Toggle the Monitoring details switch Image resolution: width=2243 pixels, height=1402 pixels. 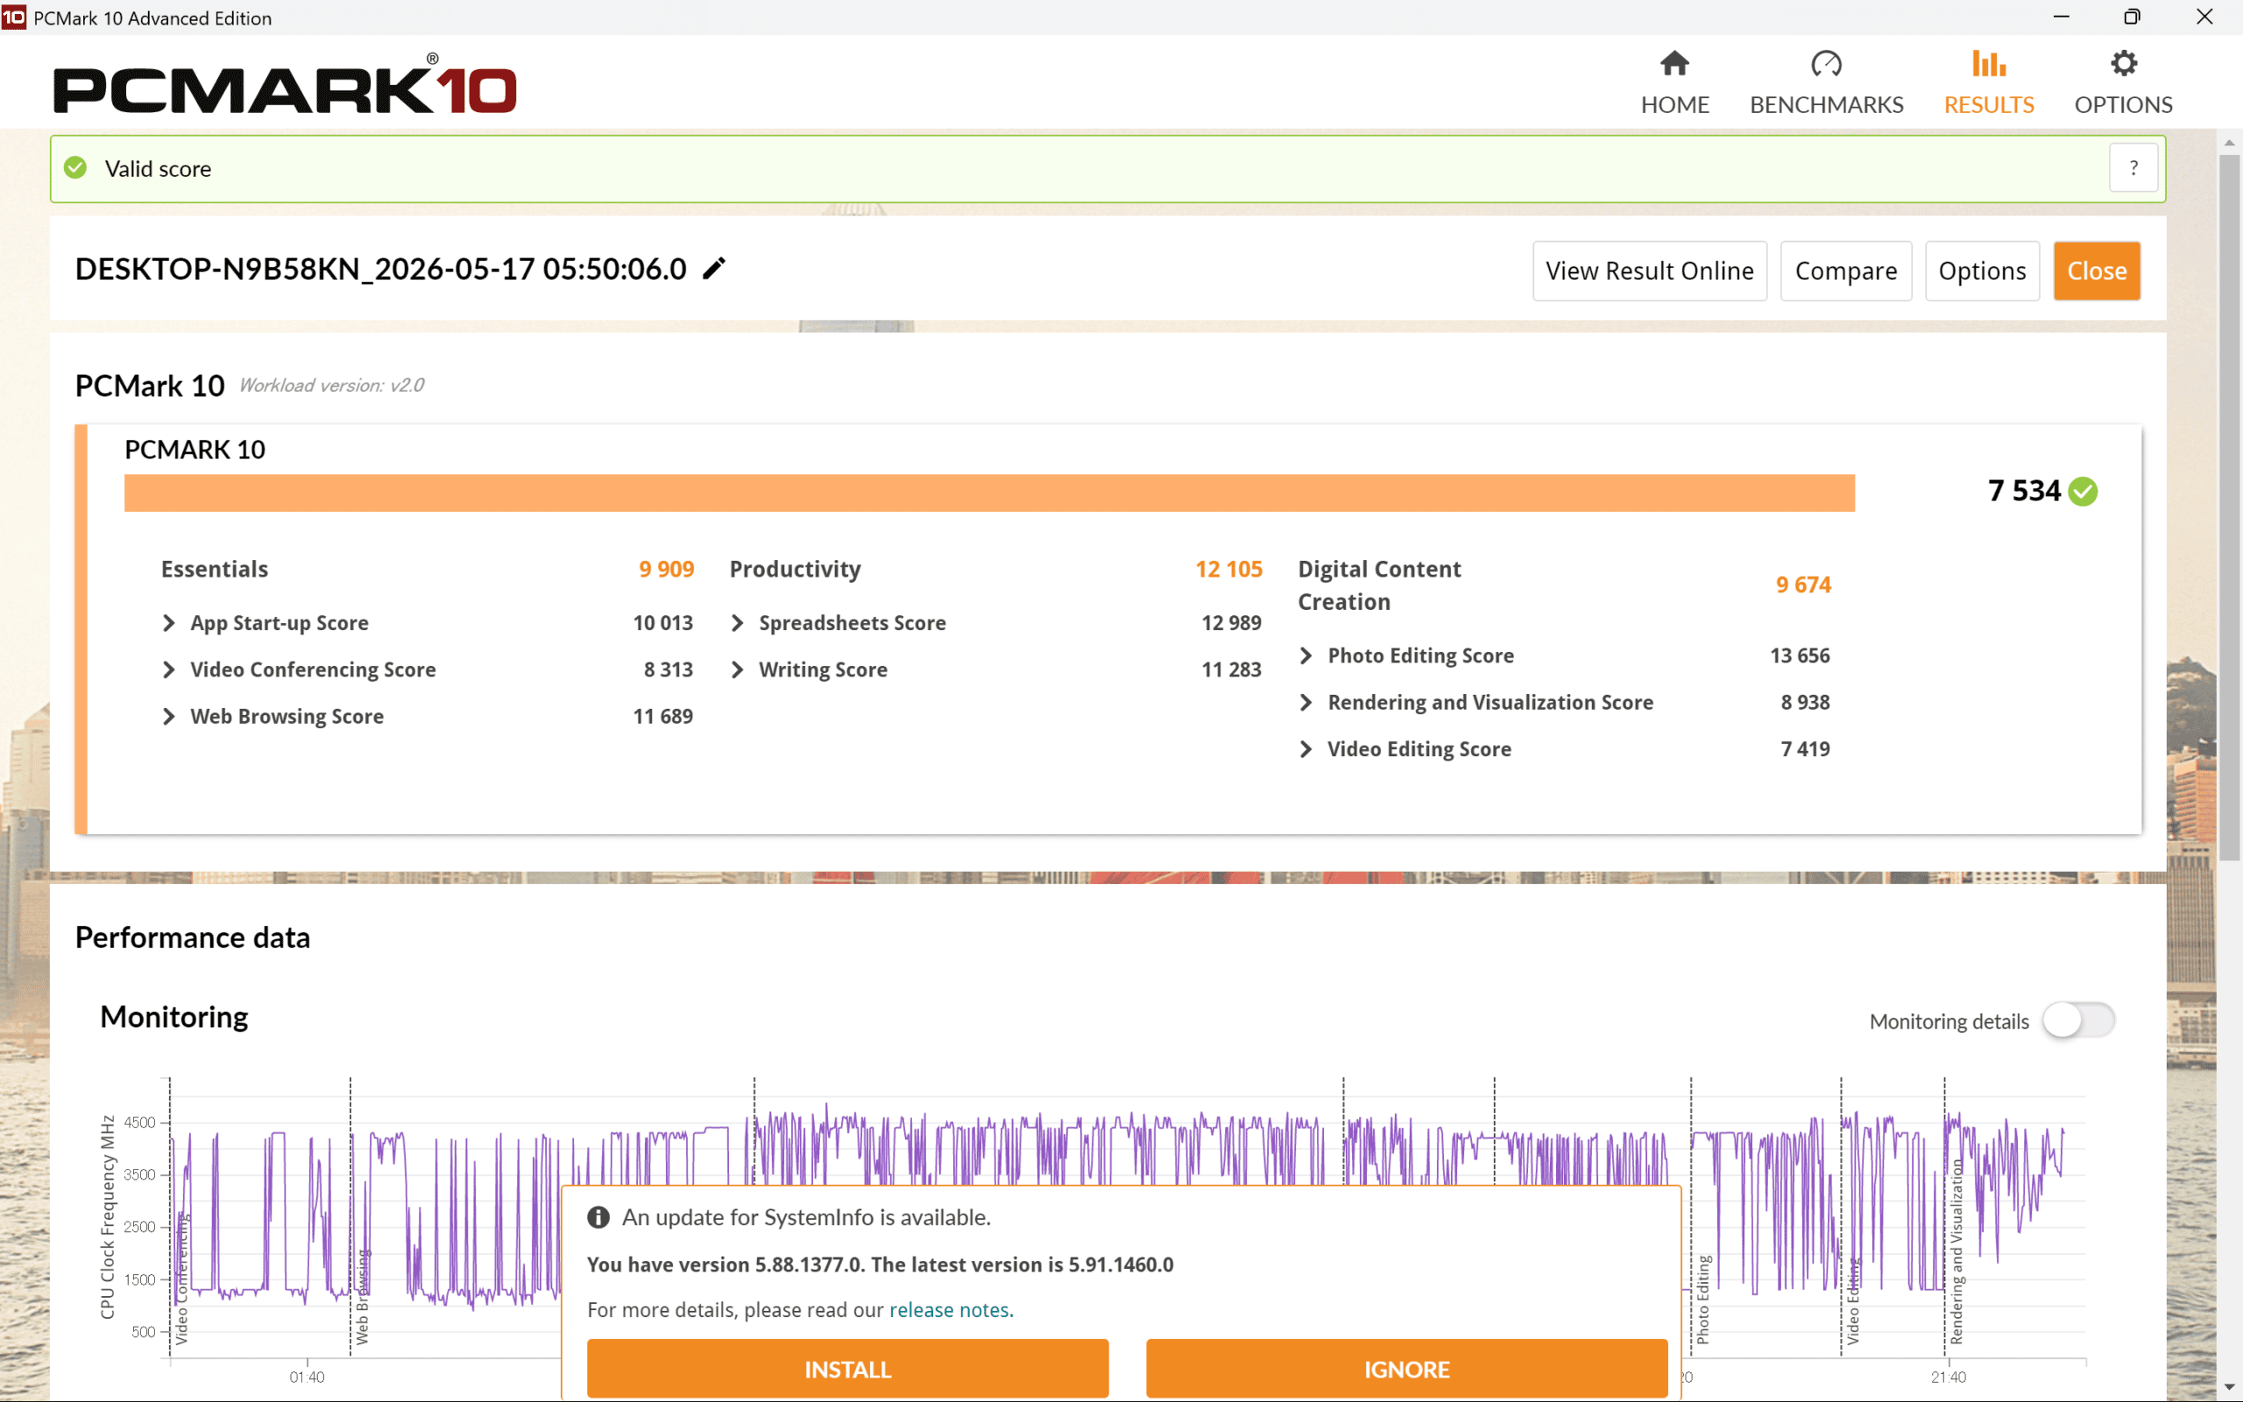[x=2079, y=1021]
